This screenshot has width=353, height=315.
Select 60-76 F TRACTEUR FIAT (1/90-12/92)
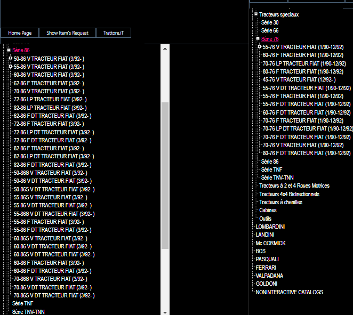[x=303, y=55]
